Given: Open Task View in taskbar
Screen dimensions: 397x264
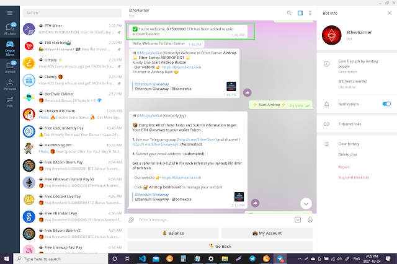Looking at the screenshot, I should click(128, 258).
